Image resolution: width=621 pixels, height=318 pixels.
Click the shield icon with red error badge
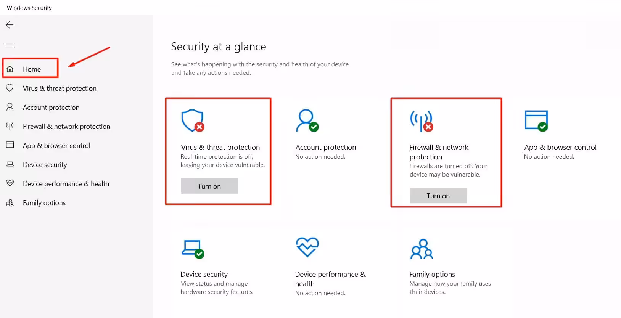(x=193, y=120)
